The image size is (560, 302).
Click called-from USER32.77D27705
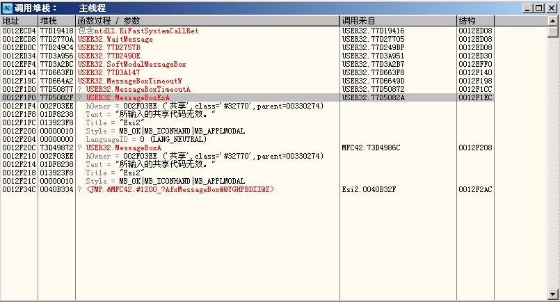pyautogui.click(x=373, y=39)
